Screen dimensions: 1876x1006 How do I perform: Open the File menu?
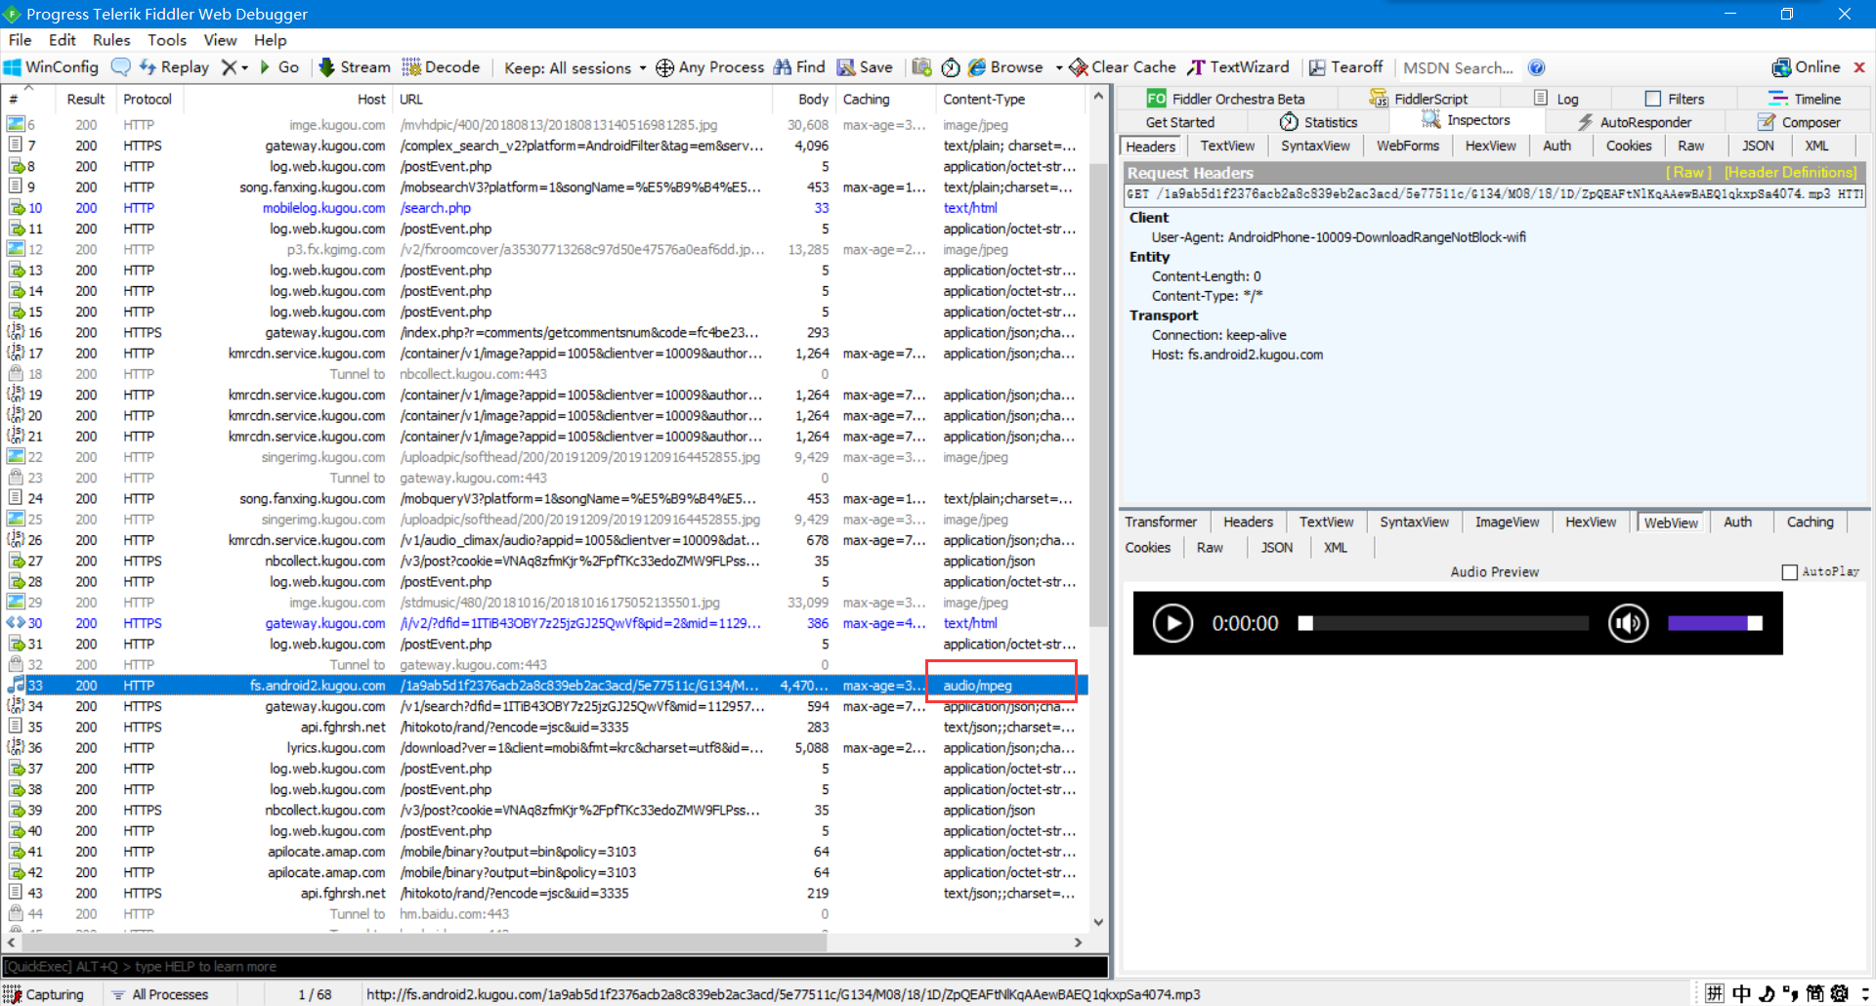coord(20,40)
